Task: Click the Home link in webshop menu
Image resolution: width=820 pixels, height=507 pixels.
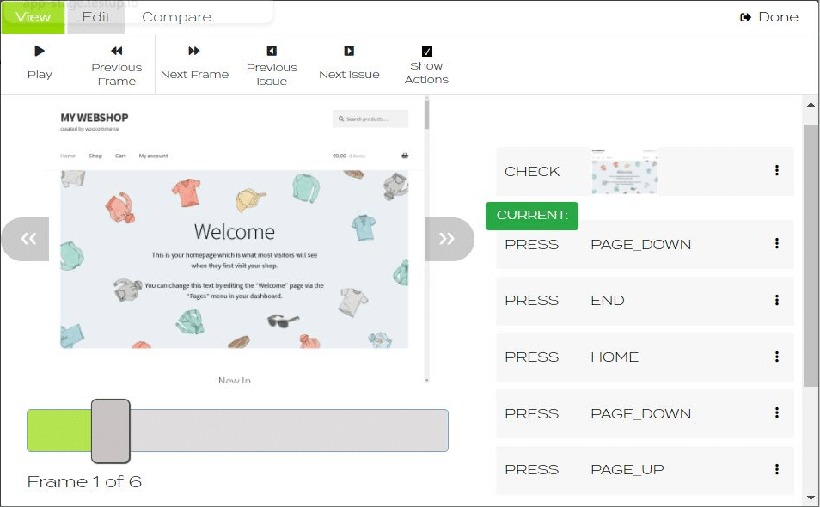Action: pyautogui.click(x=67, y=156)
